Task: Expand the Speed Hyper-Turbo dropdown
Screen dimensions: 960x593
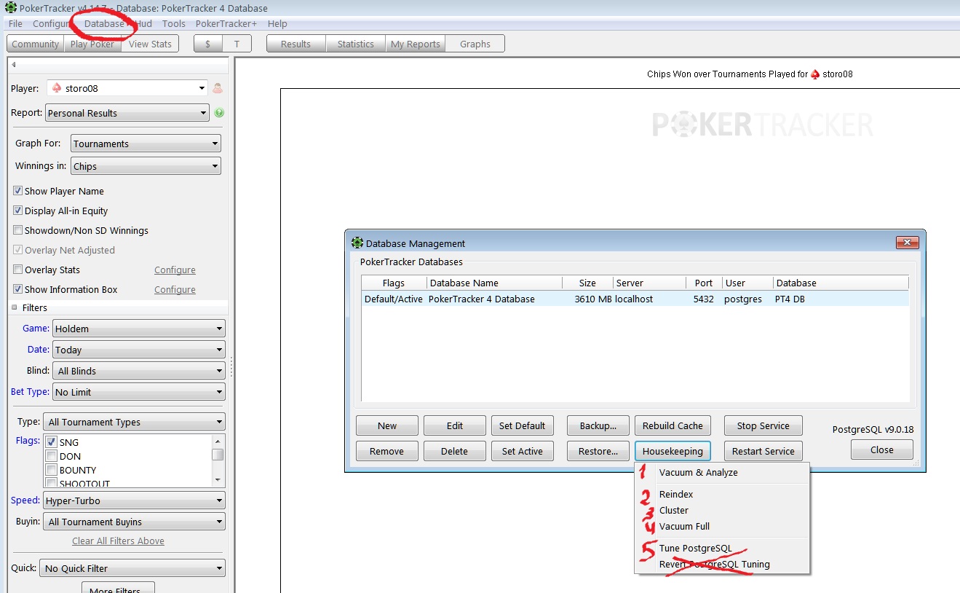Action: (133, 500)
